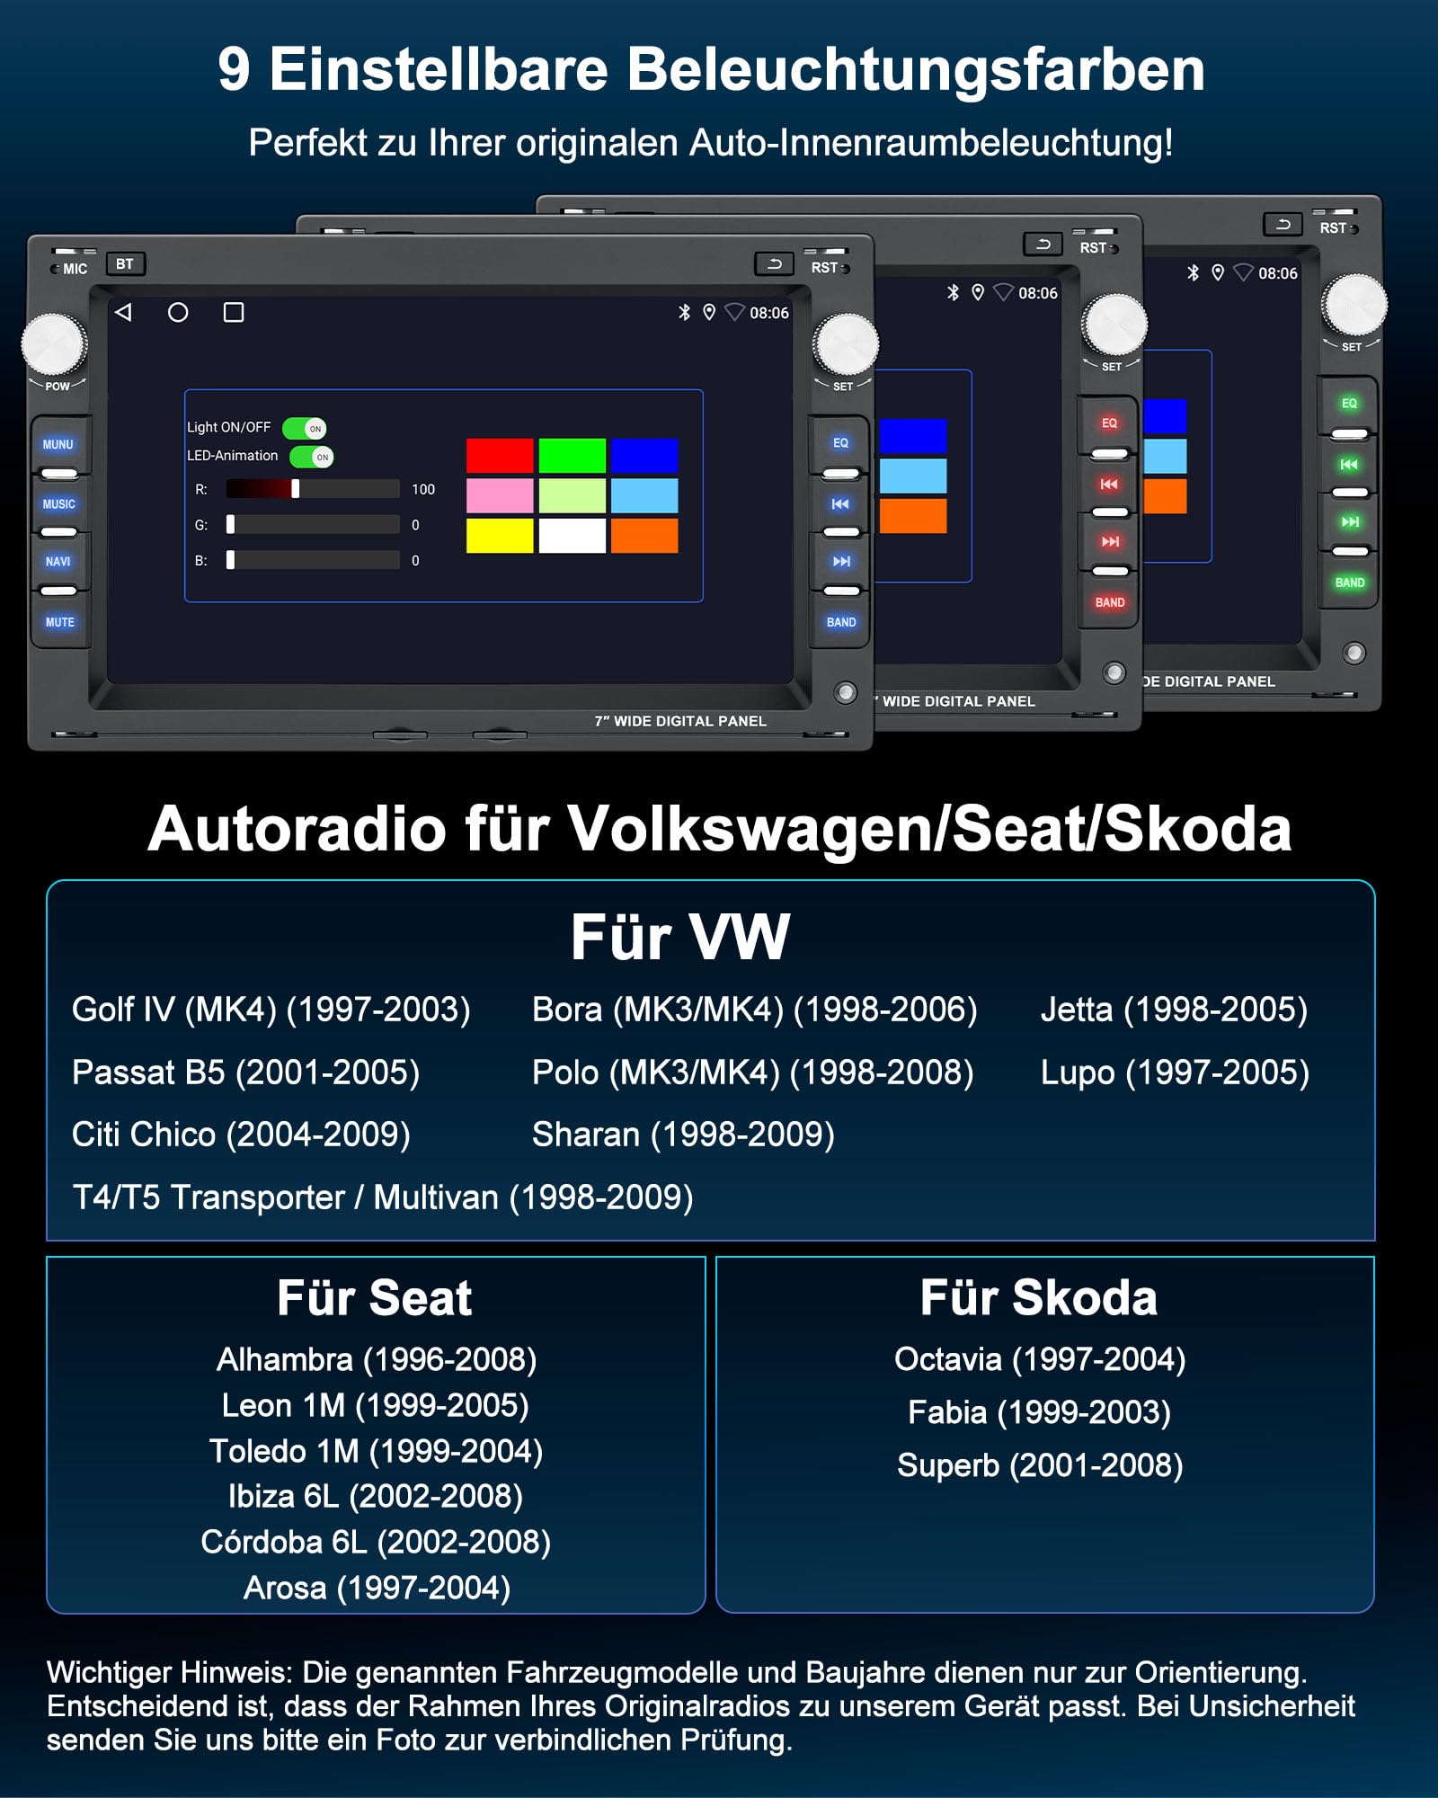Click the Wi-Fi signal icon on the front unit screen

(734, 312)
